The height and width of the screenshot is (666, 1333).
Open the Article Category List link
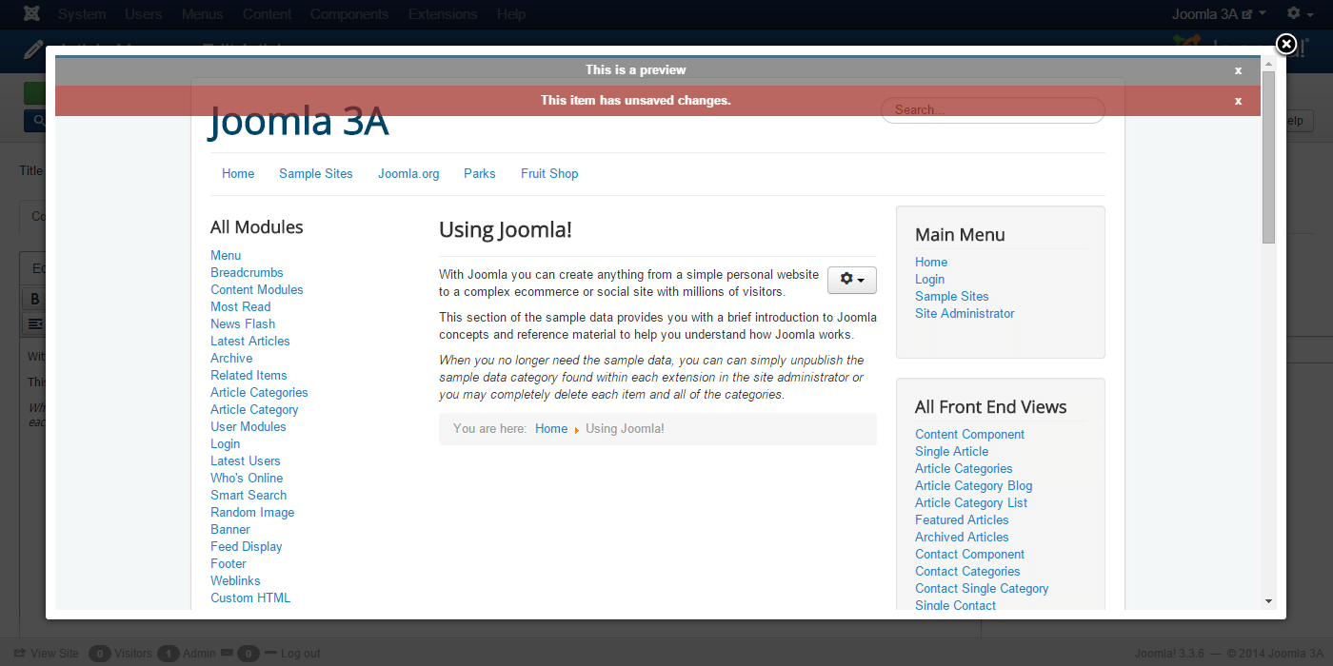point(971,503)
